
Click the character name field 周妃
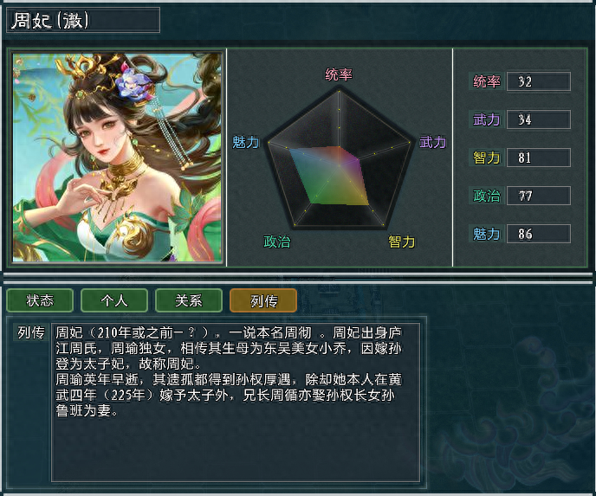pos(83,20)
